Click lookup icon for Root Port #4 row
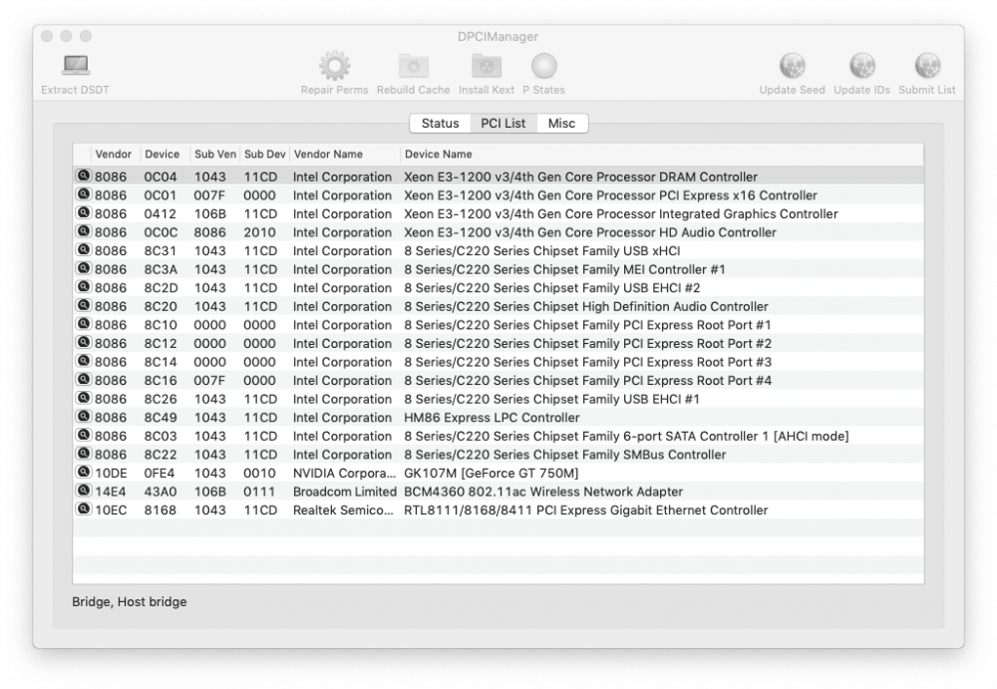Viewport: 997px width, 689px height. pyautogui.click(x=84, y=379)
